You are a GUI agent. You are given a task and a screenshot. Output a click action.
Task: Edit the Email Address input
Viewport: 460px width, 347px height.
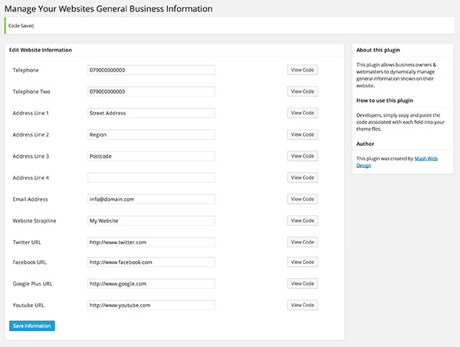[151, 199]
